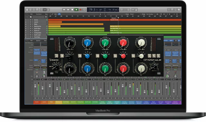The image size is (206, 122).
Task: Toggle the Mixer button in control bar
Action: (x=45, y=10)
